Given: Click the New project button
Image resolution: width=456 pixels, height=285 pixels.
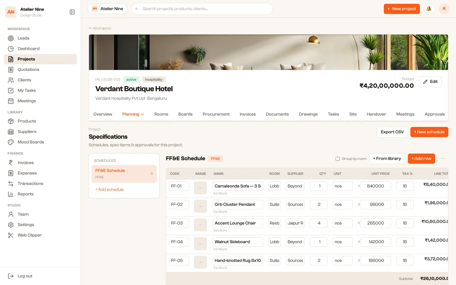Looking at the screenshot, I should click(x=402, y=9).
